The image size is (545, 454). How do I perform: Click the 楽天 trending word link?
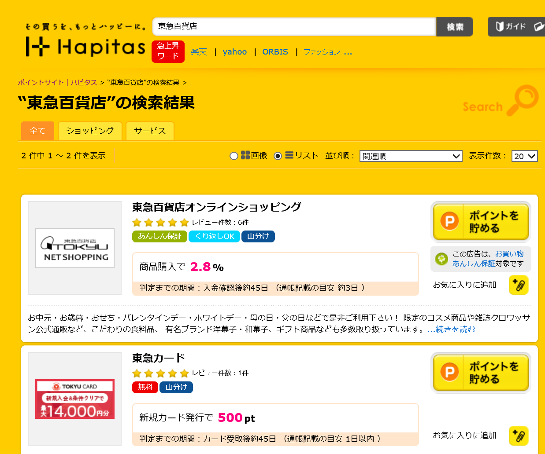pos(199,52)
